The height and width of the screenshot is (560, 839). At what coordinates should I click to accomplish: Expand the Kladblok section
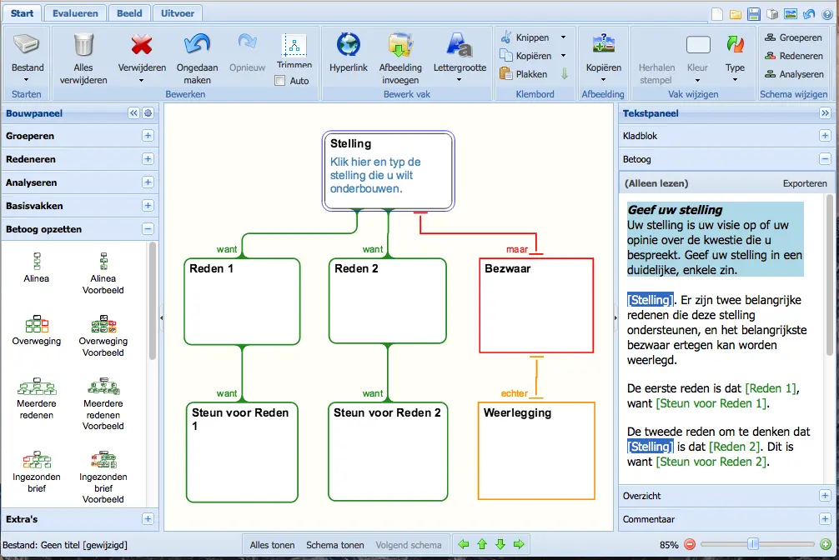(x=825, y=136)
